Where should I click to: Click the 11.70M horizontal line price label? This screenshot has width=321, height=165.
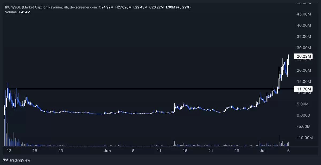303,89
